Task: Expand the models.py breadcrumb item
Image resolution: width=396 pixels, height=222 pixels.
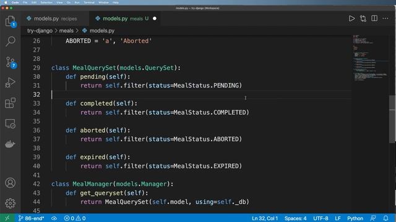Action: click(x=102, y=31)
